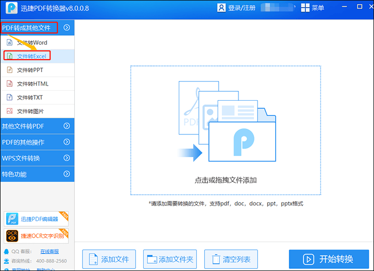
Task: Click the OCR eye logo icon
Action: tap(12, 236)
